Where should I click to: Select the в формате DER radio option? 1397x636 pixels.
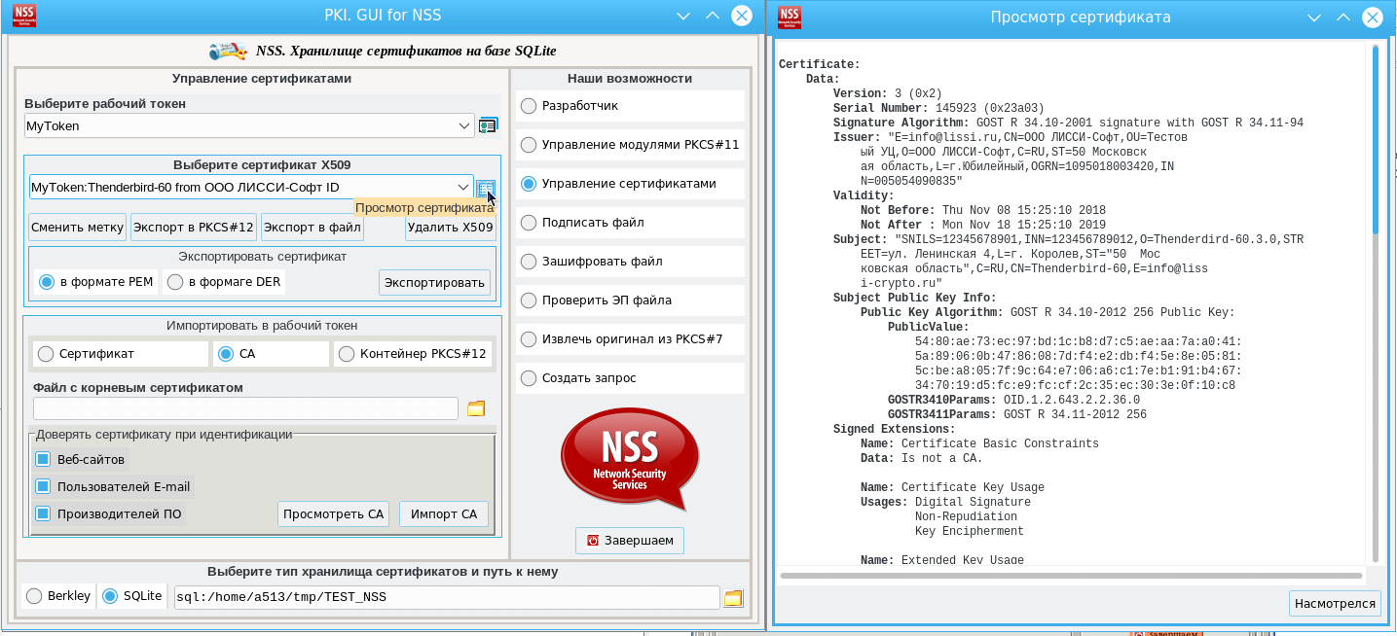pos(175,282)
